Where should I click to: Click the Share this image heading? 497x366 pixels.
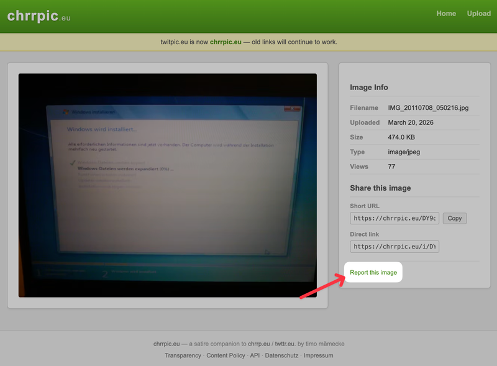[380, 188]
